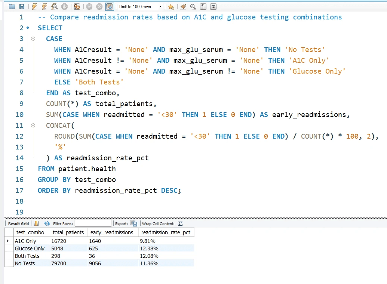
Task: Toggle auto-commit mode
Action: [x=109, y=7]
